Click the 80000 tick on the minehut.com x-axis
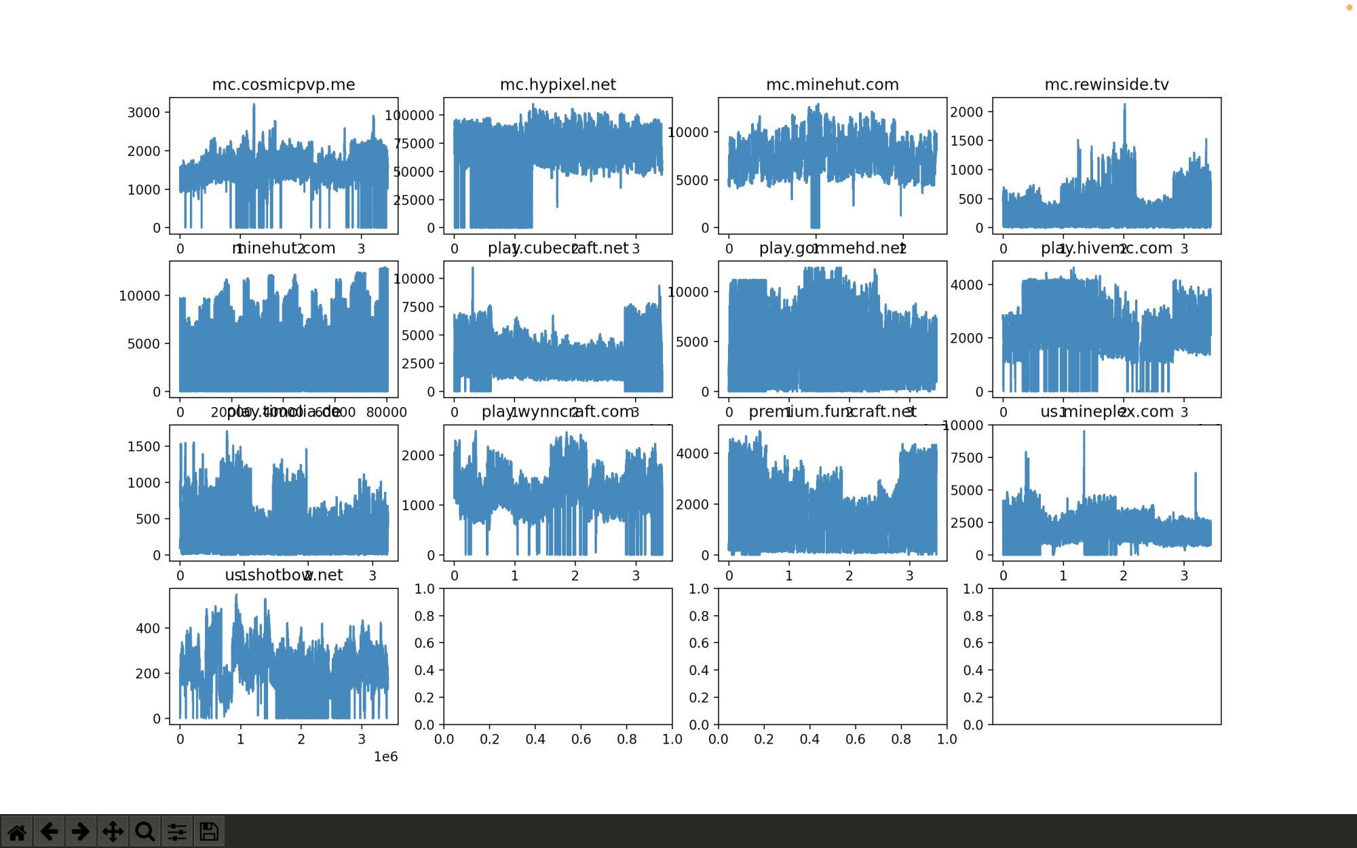This screenshot has height=848, width=1357. (x=387, y=412)
